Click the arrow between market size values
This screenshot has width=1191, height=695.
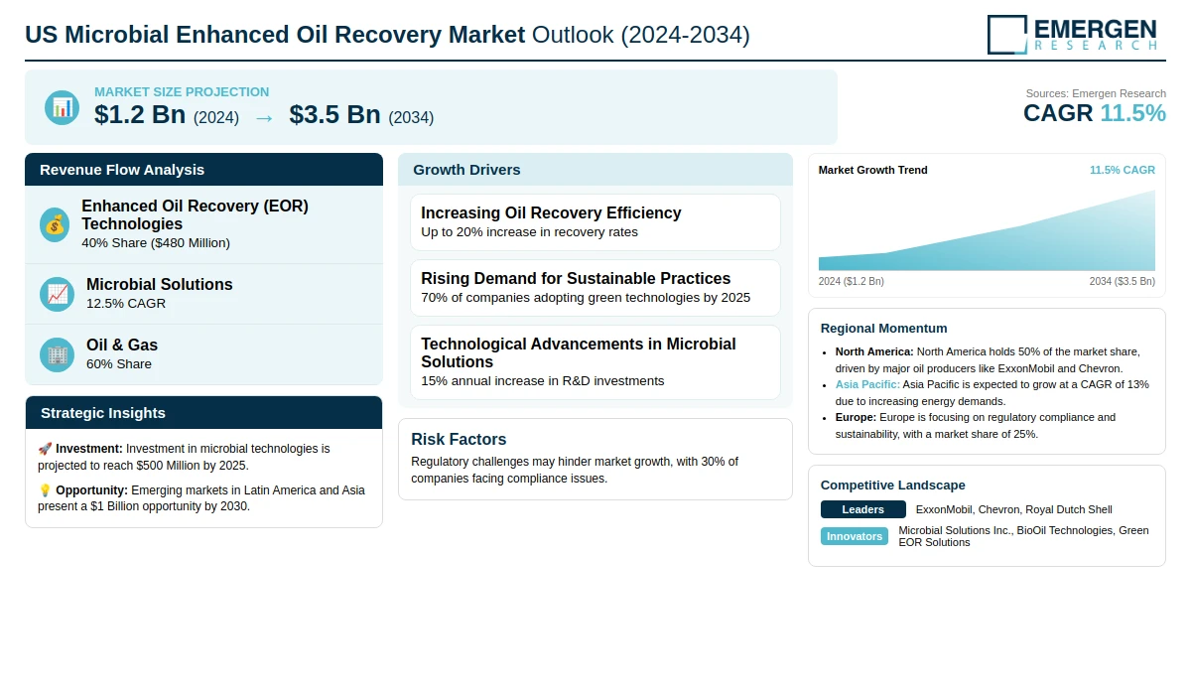pyautogui.click(x=264, y=117)
